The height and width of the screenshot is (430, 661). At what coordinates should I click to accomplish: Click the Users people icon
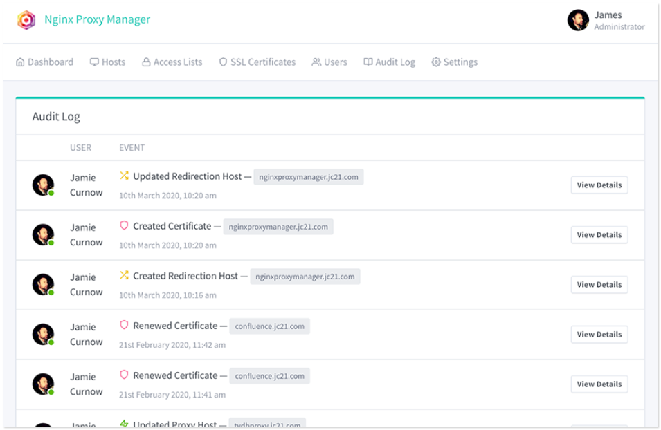point(316,62)
